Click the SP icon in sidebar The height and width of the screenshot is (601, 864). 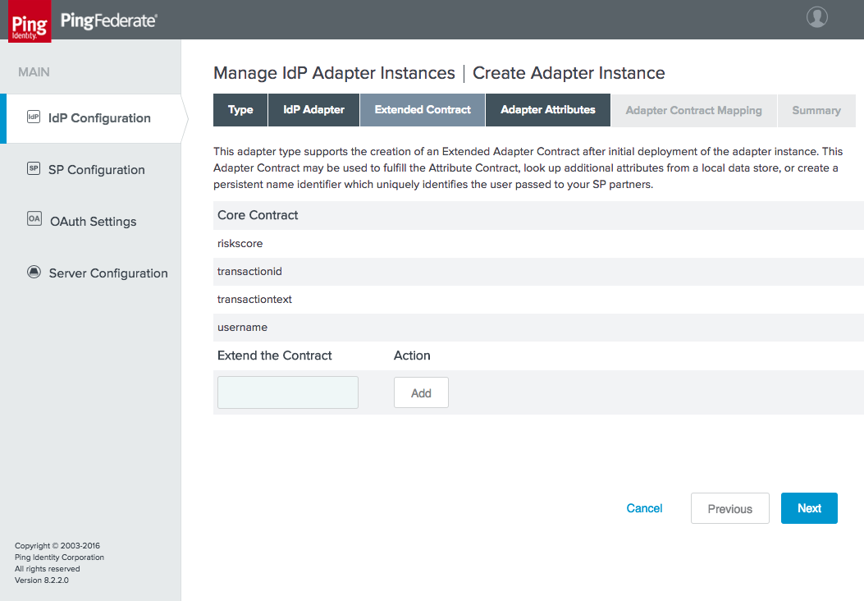[34, 168]
